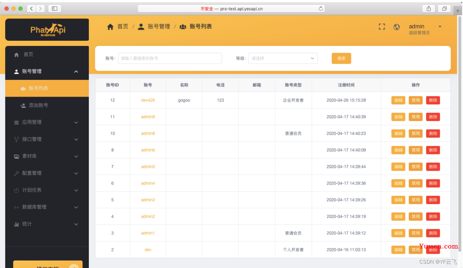Reload the page with the refresh icon
Viewport: 463px width, 268px height.
[x=321, y=8]
